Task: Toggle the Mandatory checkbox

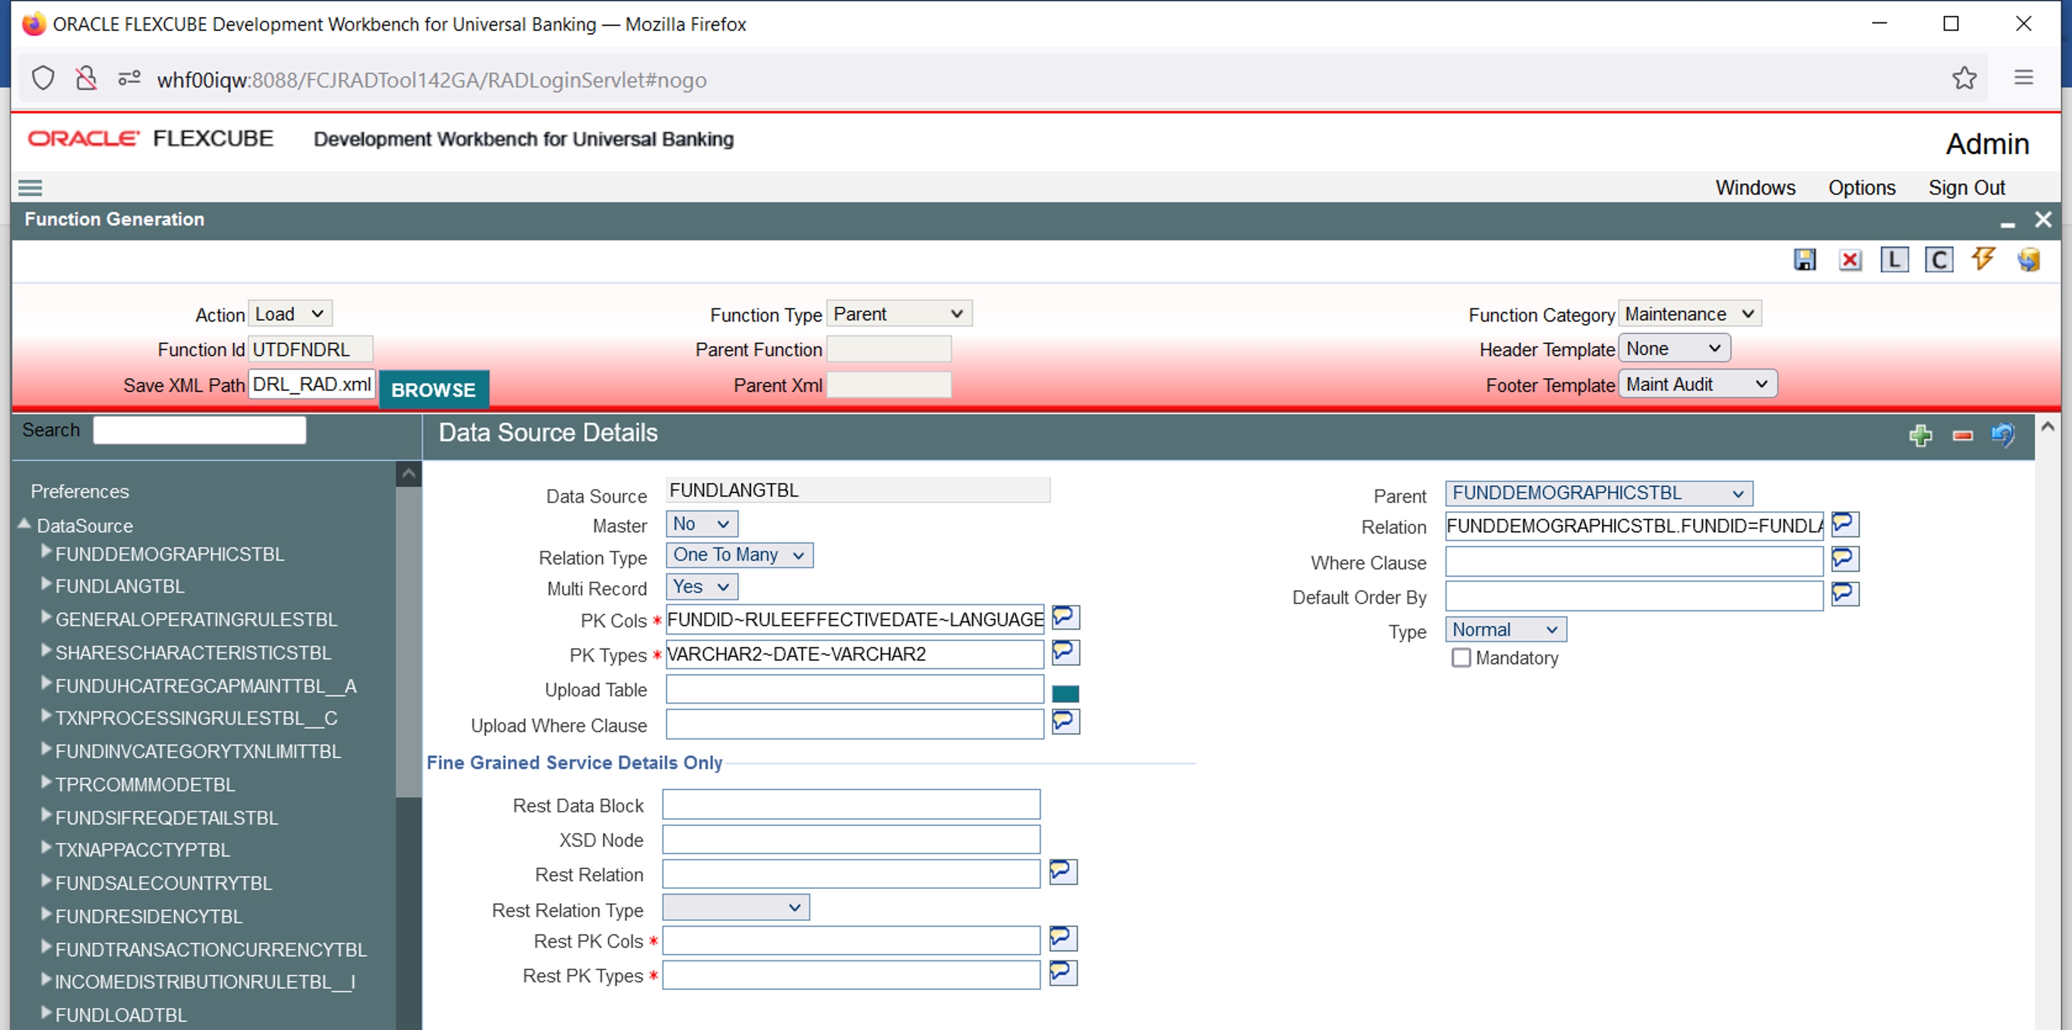Action: (x=1461, y=658)
